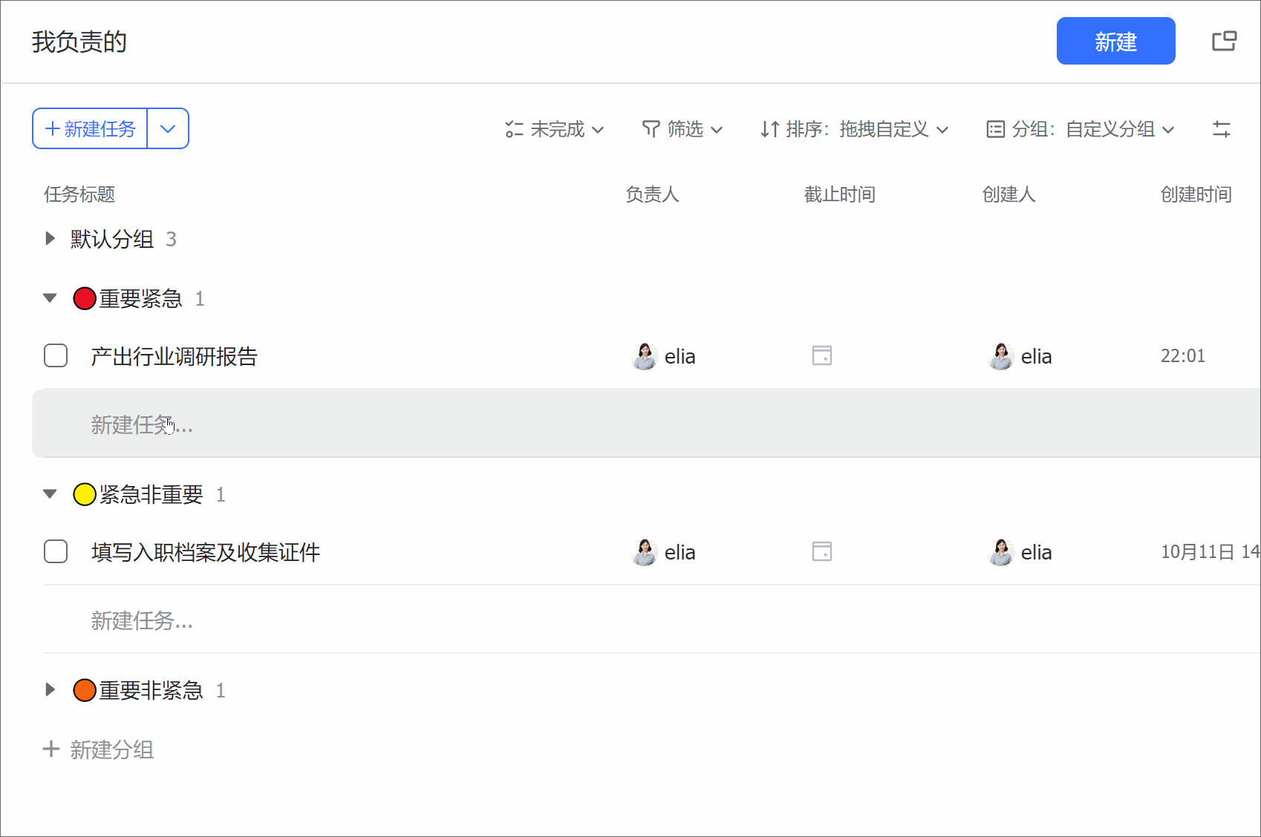The width and height of the screenshot is (1261, 837).
Task: Click the 新建任务 input row under 重要紧急
Action: point(142,424)
